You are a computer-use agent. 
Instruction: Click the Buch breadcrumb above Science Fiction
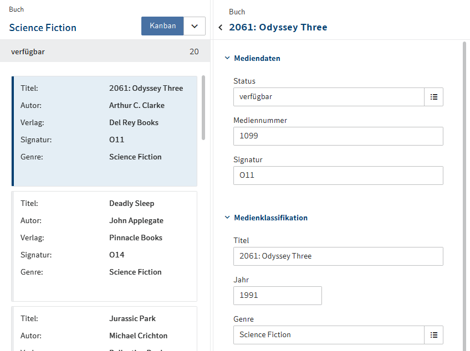16,9
